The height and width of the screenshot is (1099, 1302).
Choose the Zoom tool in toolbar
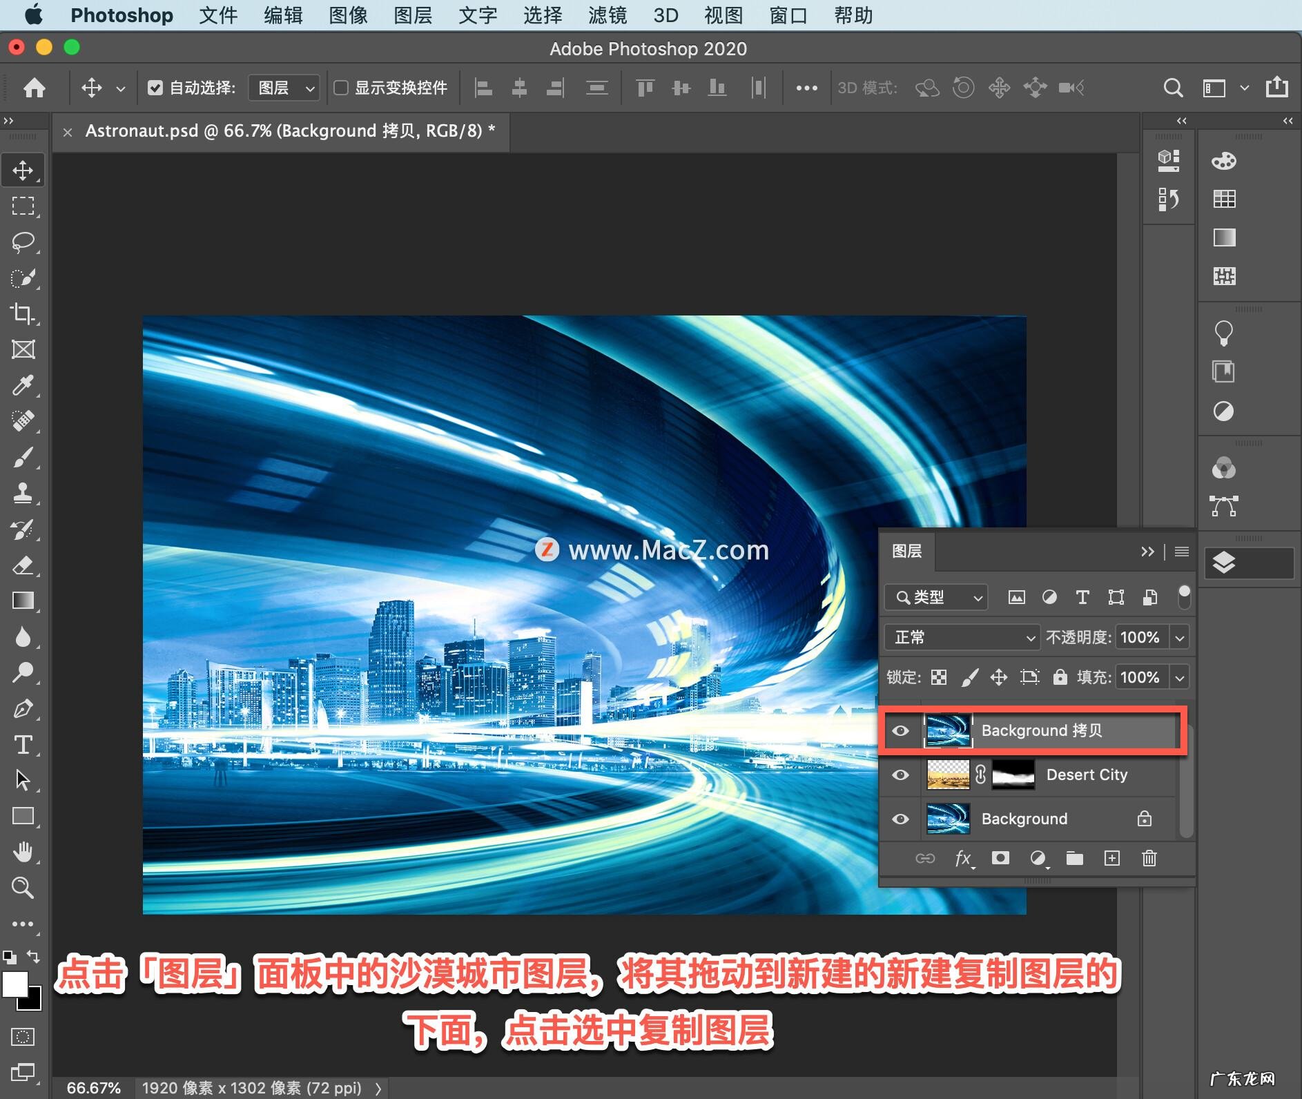coord(23,888)
